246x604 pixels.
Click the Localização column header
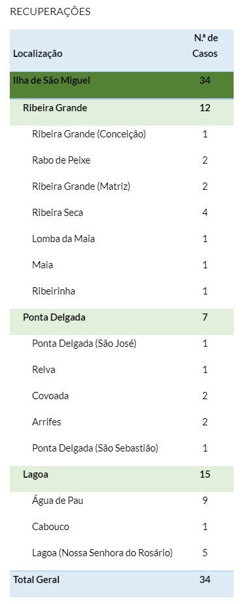tap(38, 54)
